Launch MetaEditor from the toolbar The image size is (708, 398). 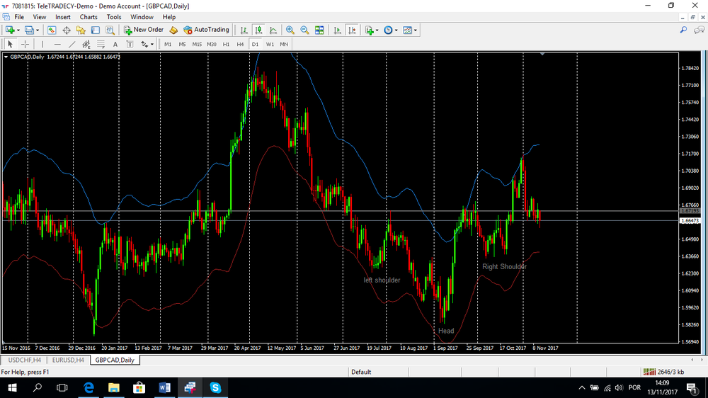click(x=173, y=30)
